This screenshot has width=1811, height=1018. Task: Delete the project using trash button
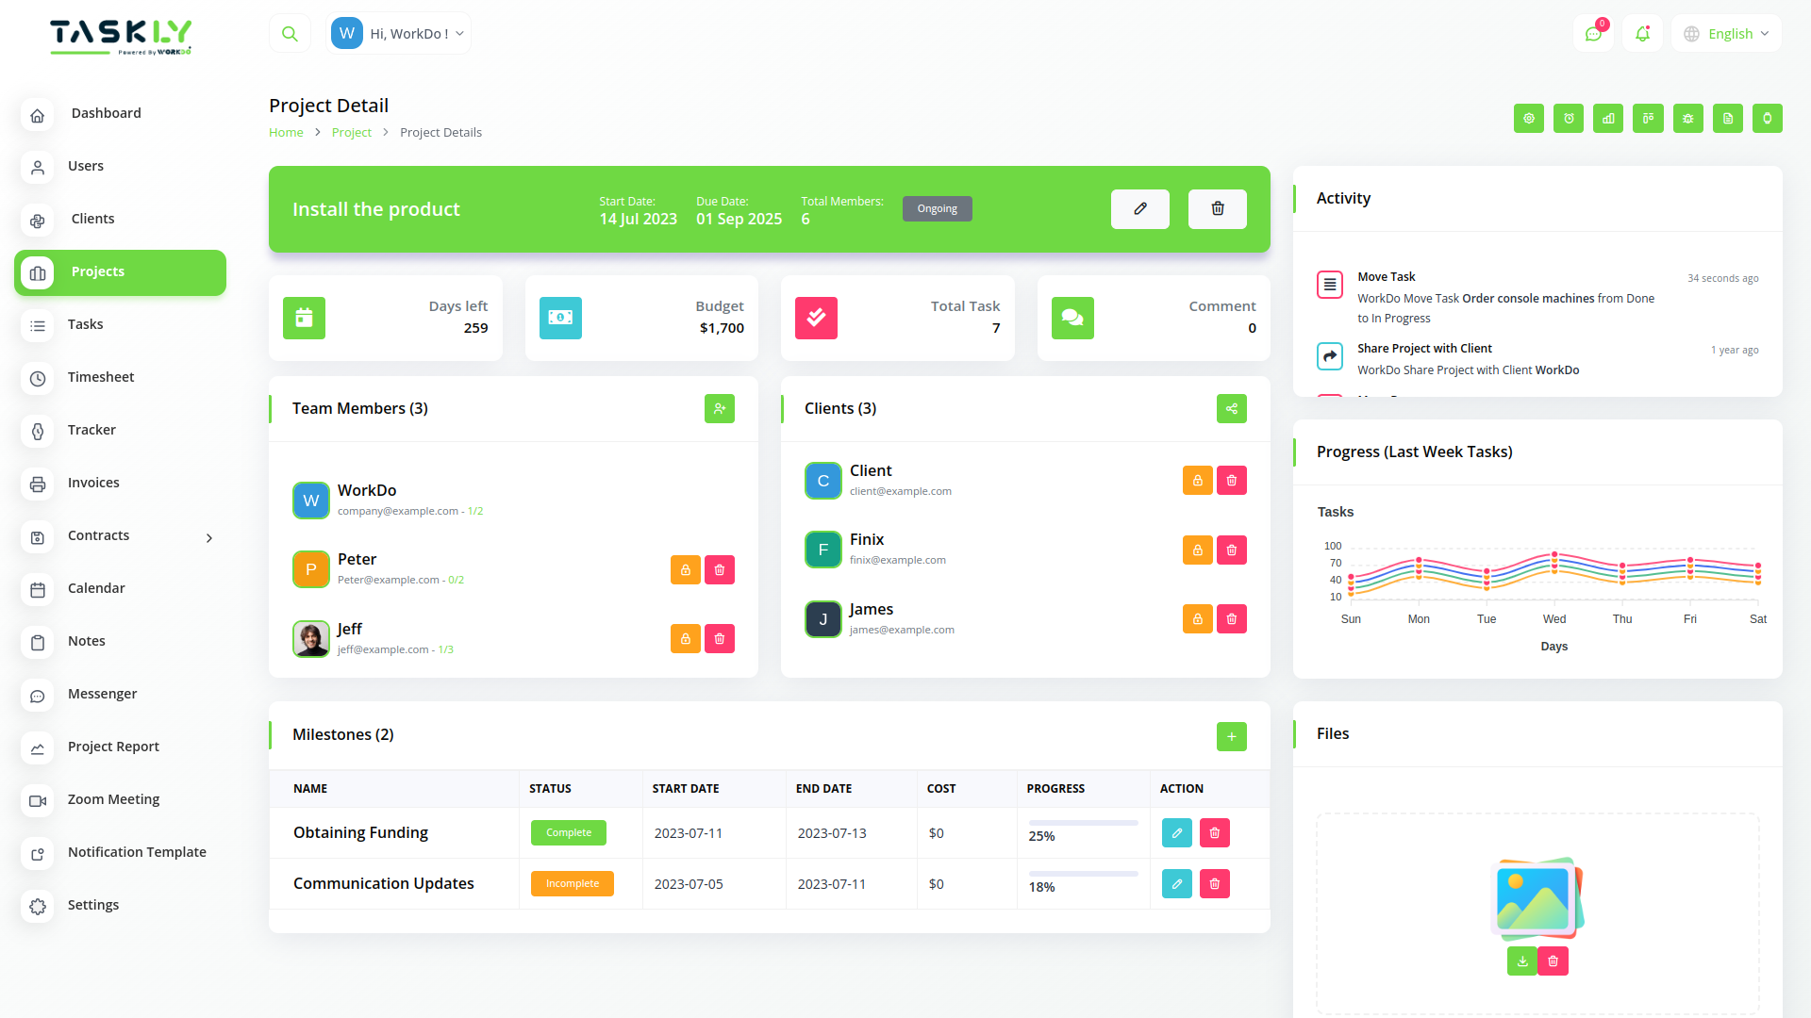coord(1217,209)
